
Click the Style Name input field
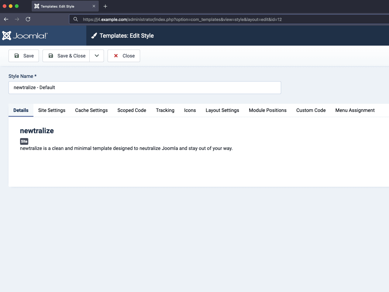click(x=145, y=88)
